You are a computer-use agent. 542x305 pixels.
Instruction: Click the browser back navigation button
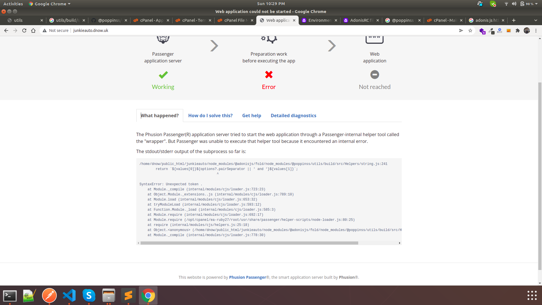[6, 30]
